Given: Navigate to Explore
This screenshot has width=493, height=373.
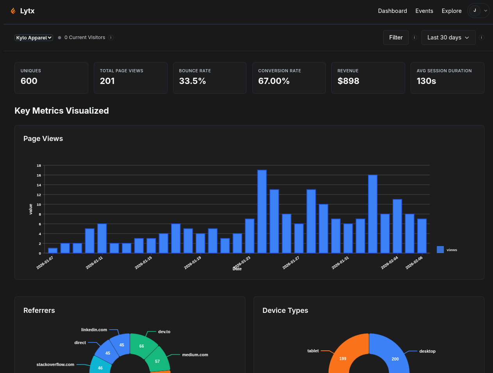Looking at the screenshot, I should click(451, 11).
